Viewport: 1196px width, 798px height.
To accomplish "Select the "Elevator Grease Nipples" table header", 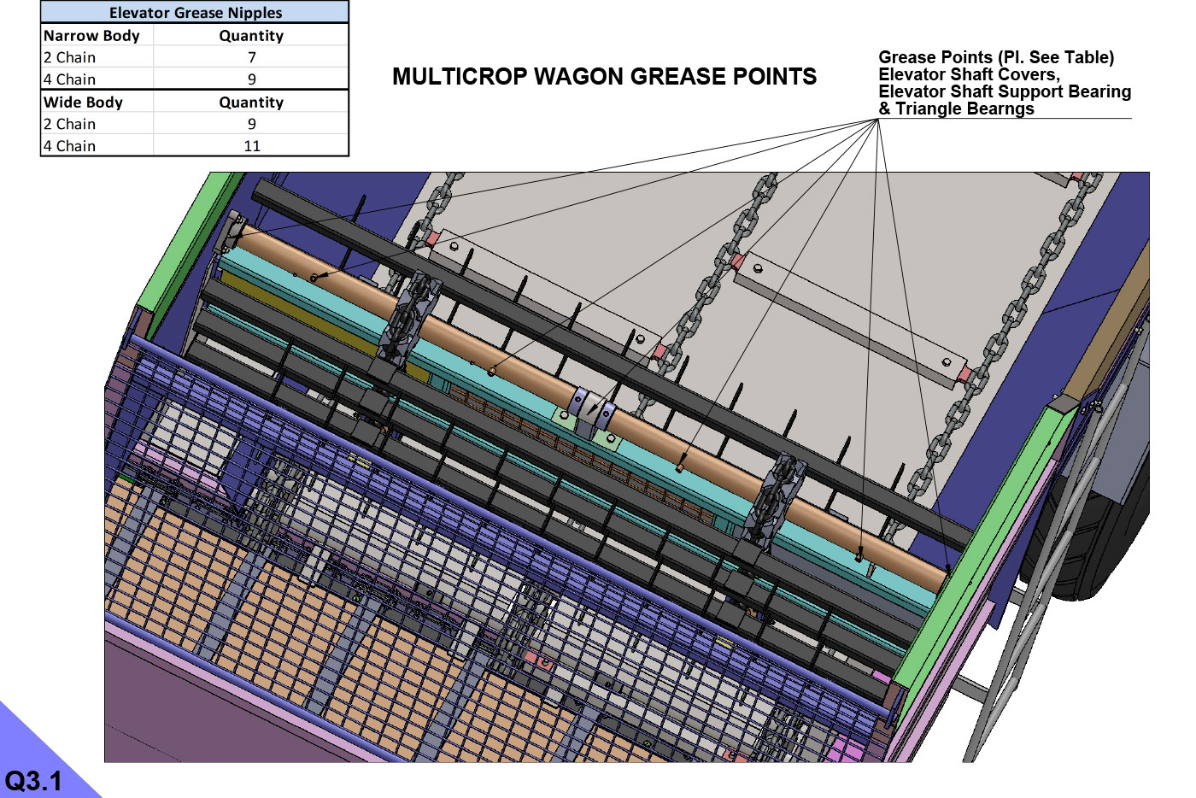I will (195, 12).
